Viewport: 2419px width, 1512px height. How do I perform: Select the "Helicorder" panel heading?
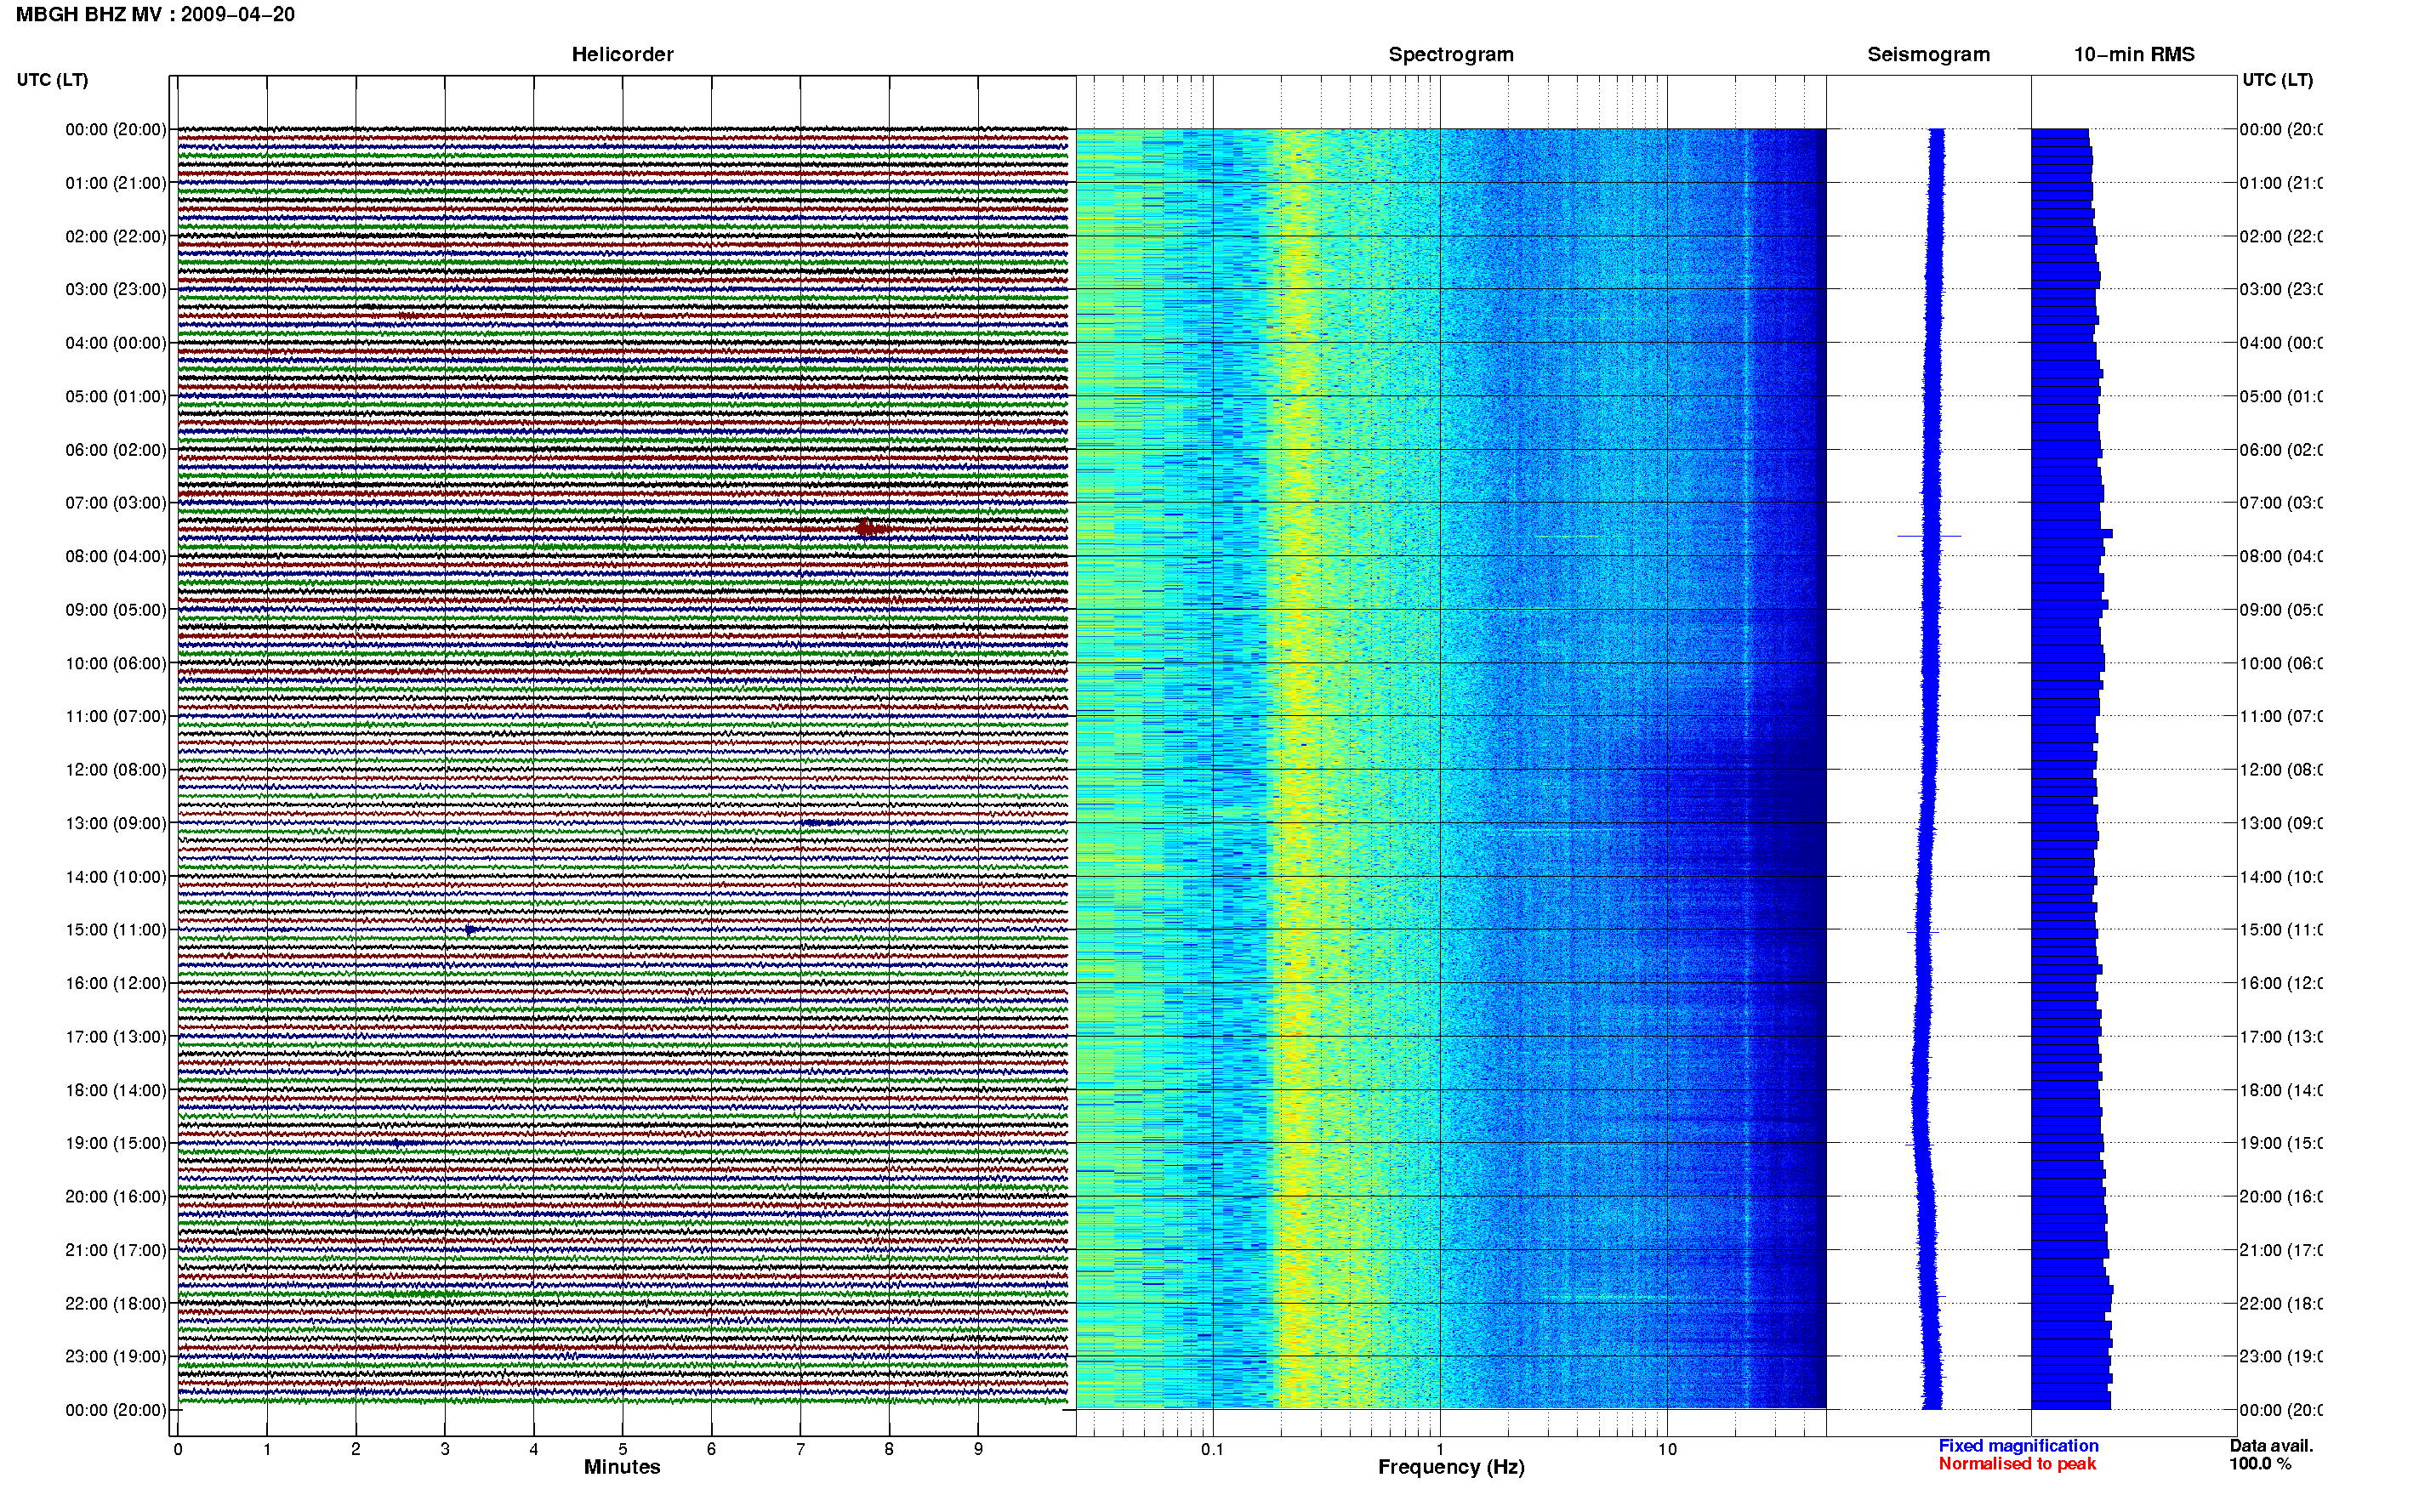[x=622, y=55]
